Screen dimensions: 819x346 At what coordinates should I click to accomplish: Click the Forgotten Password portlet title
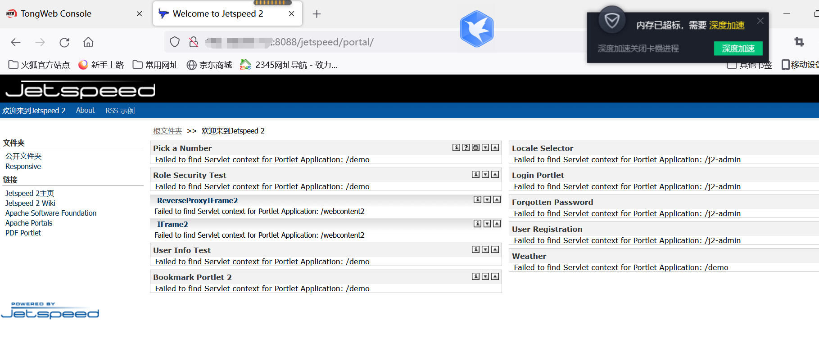(552, 202)
